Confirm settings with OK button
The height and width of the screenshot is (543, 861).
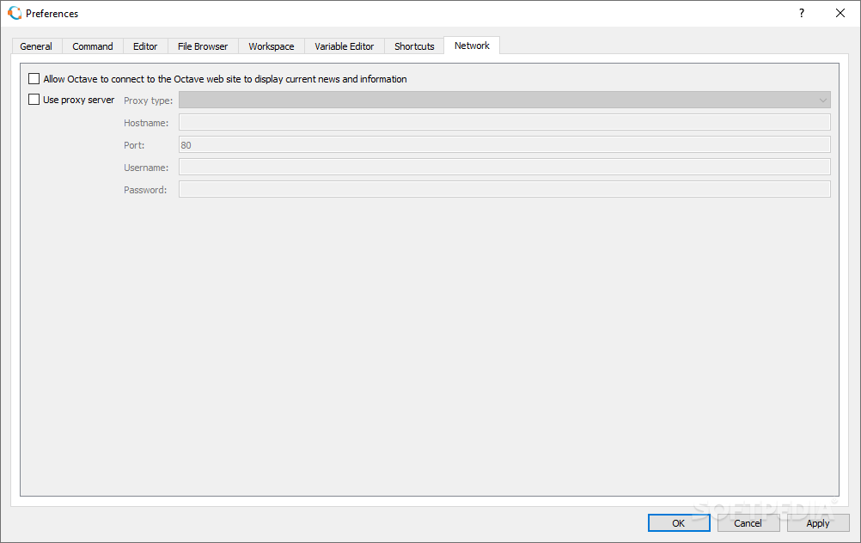click(x=679, y=523)
